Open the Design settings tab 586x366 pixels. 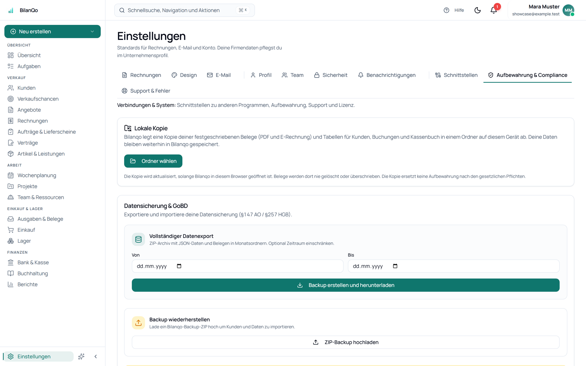pos(184,75)
